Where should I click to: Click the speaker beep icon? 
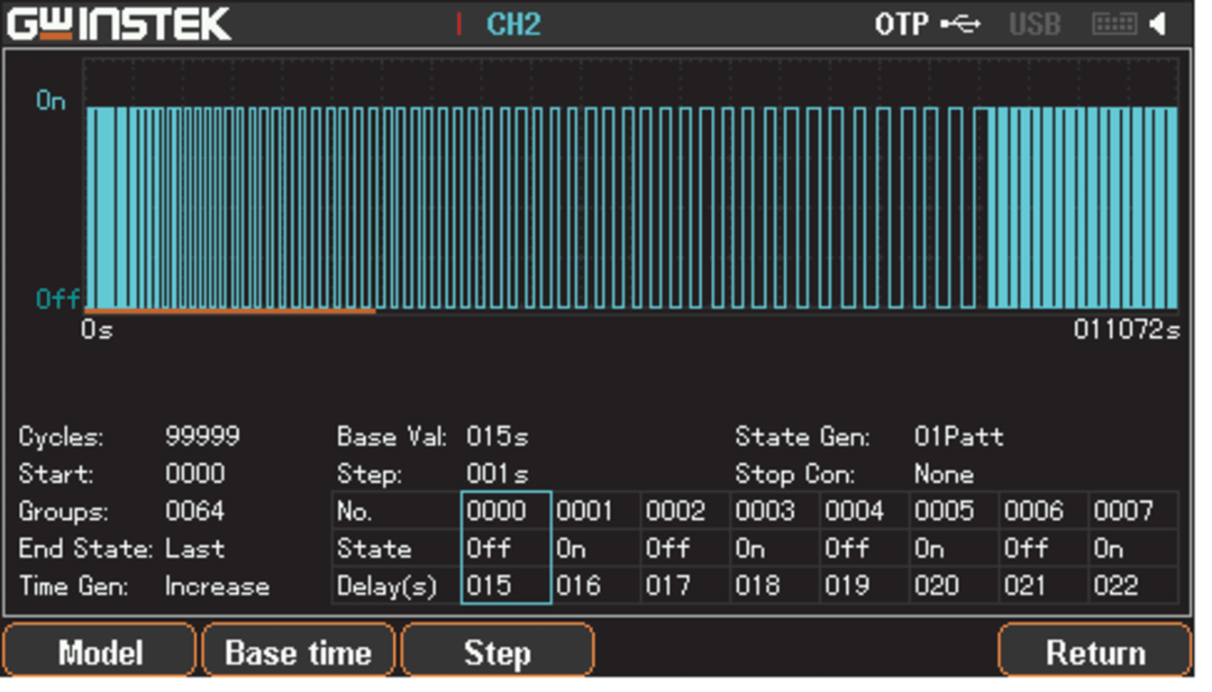click(1159, 23)
